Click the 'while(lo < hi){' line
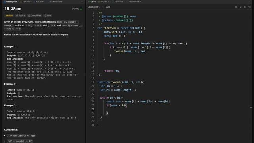The height and width of the screenshot is (143, 254). pyautogui.click(x=112, y=98)
